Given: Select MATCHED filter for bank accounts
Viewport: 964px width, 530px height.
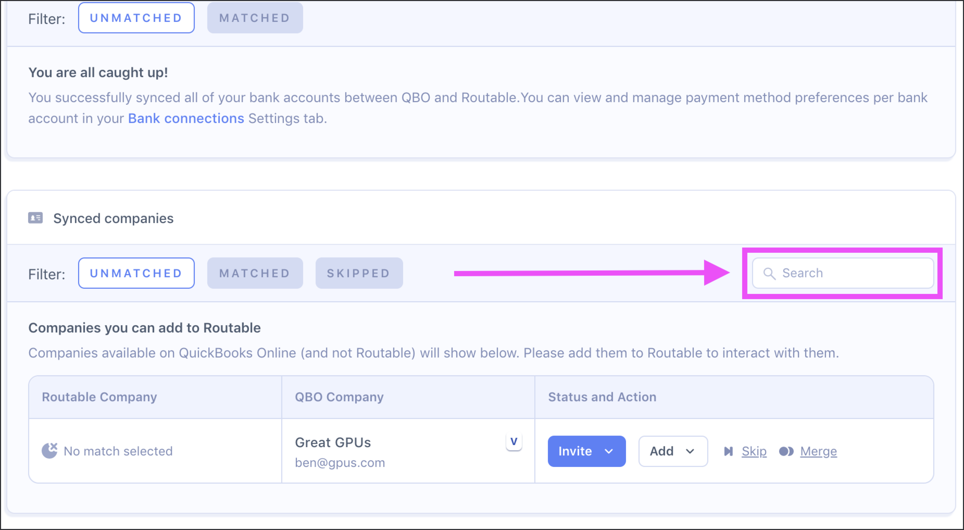Looking at the screenshot, I should pyautogui.click(x=255, y=18).
